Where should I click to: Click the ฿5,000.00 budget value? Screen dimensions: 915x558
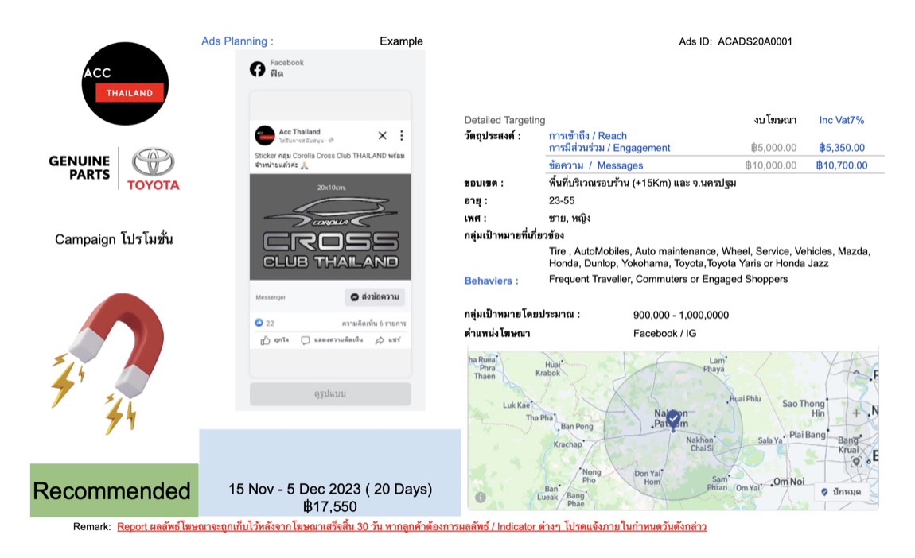click(x=773, y=148)
